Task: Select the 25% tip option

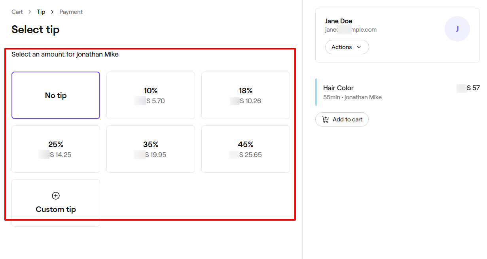Action: pyautogui.click(x=56, y=149)
